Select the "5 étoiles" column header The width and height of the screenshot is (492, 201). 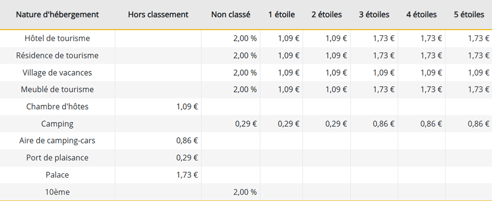[469, 14]
